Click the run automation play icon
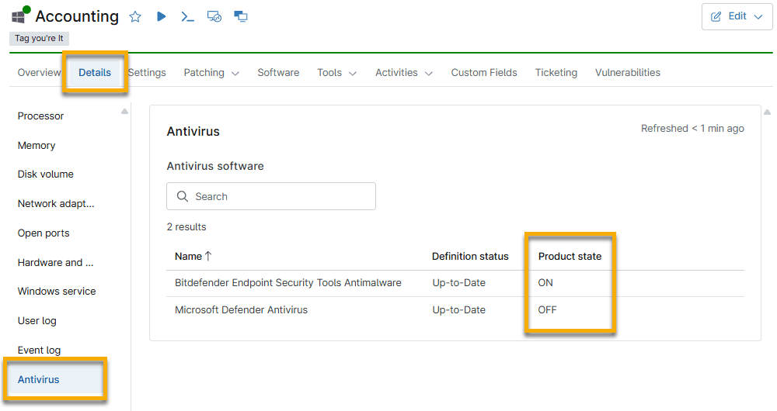Screen dimensions: 777x411 click(x=161, y=16)
